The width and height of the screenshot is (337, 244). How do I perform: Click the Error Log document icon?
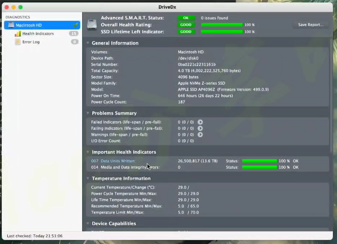pyautogui.click(x=18, y=42)
